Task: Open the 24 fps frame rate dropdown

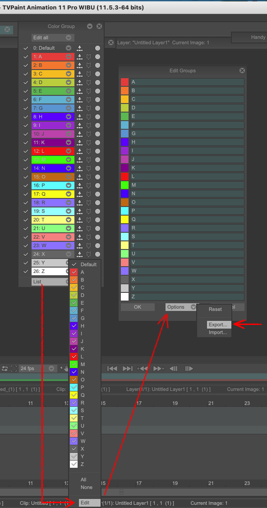Action: (37, 368)
